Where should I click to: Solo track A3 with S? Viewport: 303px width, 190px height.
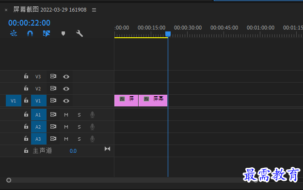(79, 139)
